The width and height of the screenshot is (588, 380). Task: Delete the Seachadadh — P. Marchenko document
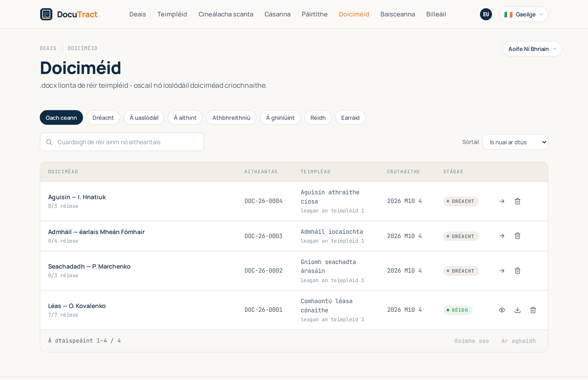pyautogui.click(x=517, y=271)
